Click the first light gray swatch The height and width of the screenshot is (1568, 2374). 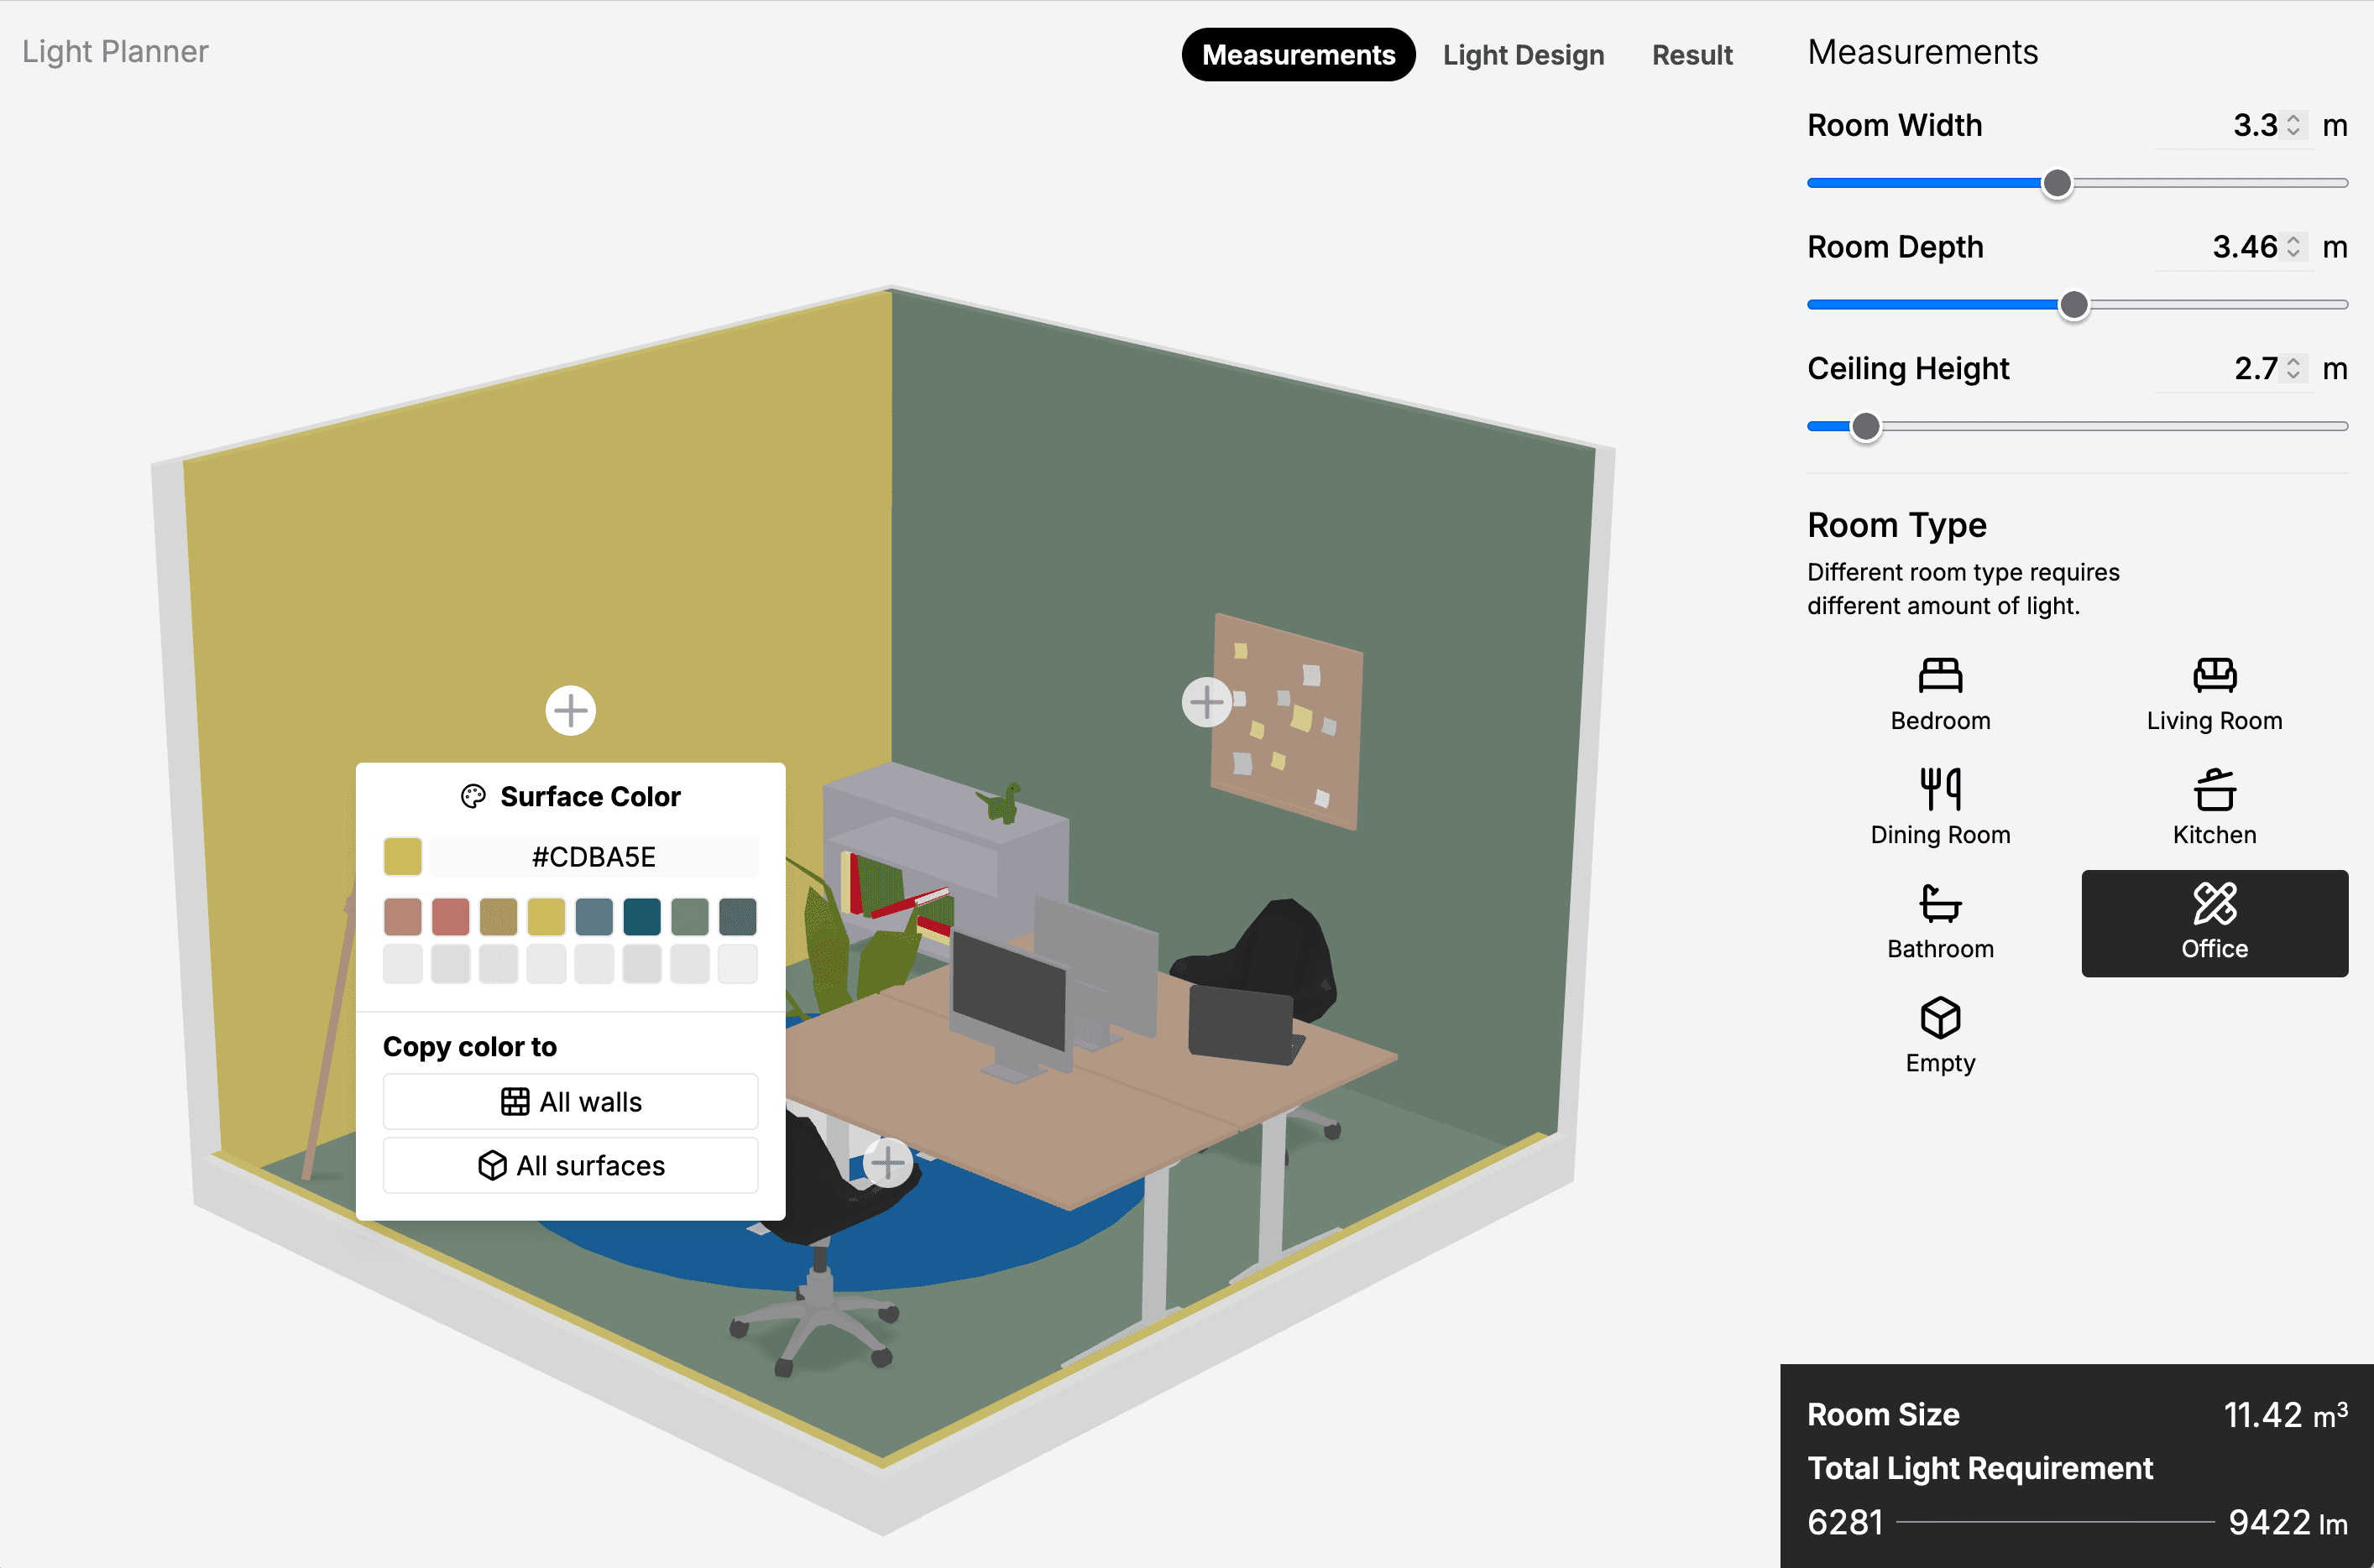click(402, 965)
